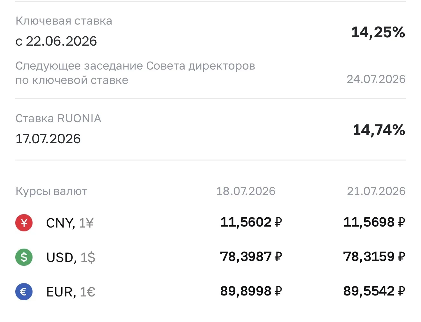
Task: Select the 21.07.2026 date column header
Action: pos(376,191)
